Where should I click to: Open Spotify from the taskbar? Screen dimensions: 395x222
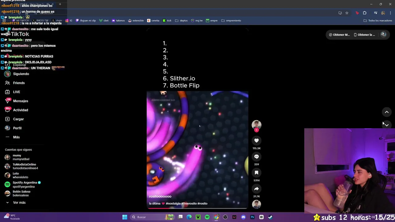click(x=207, y=217)
